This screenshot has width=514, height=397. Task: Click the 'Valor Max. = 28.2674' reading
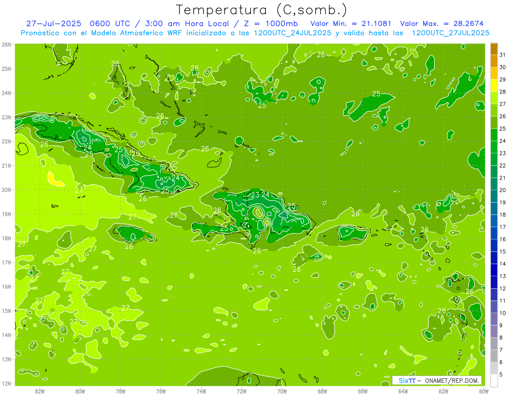[441, 23]
